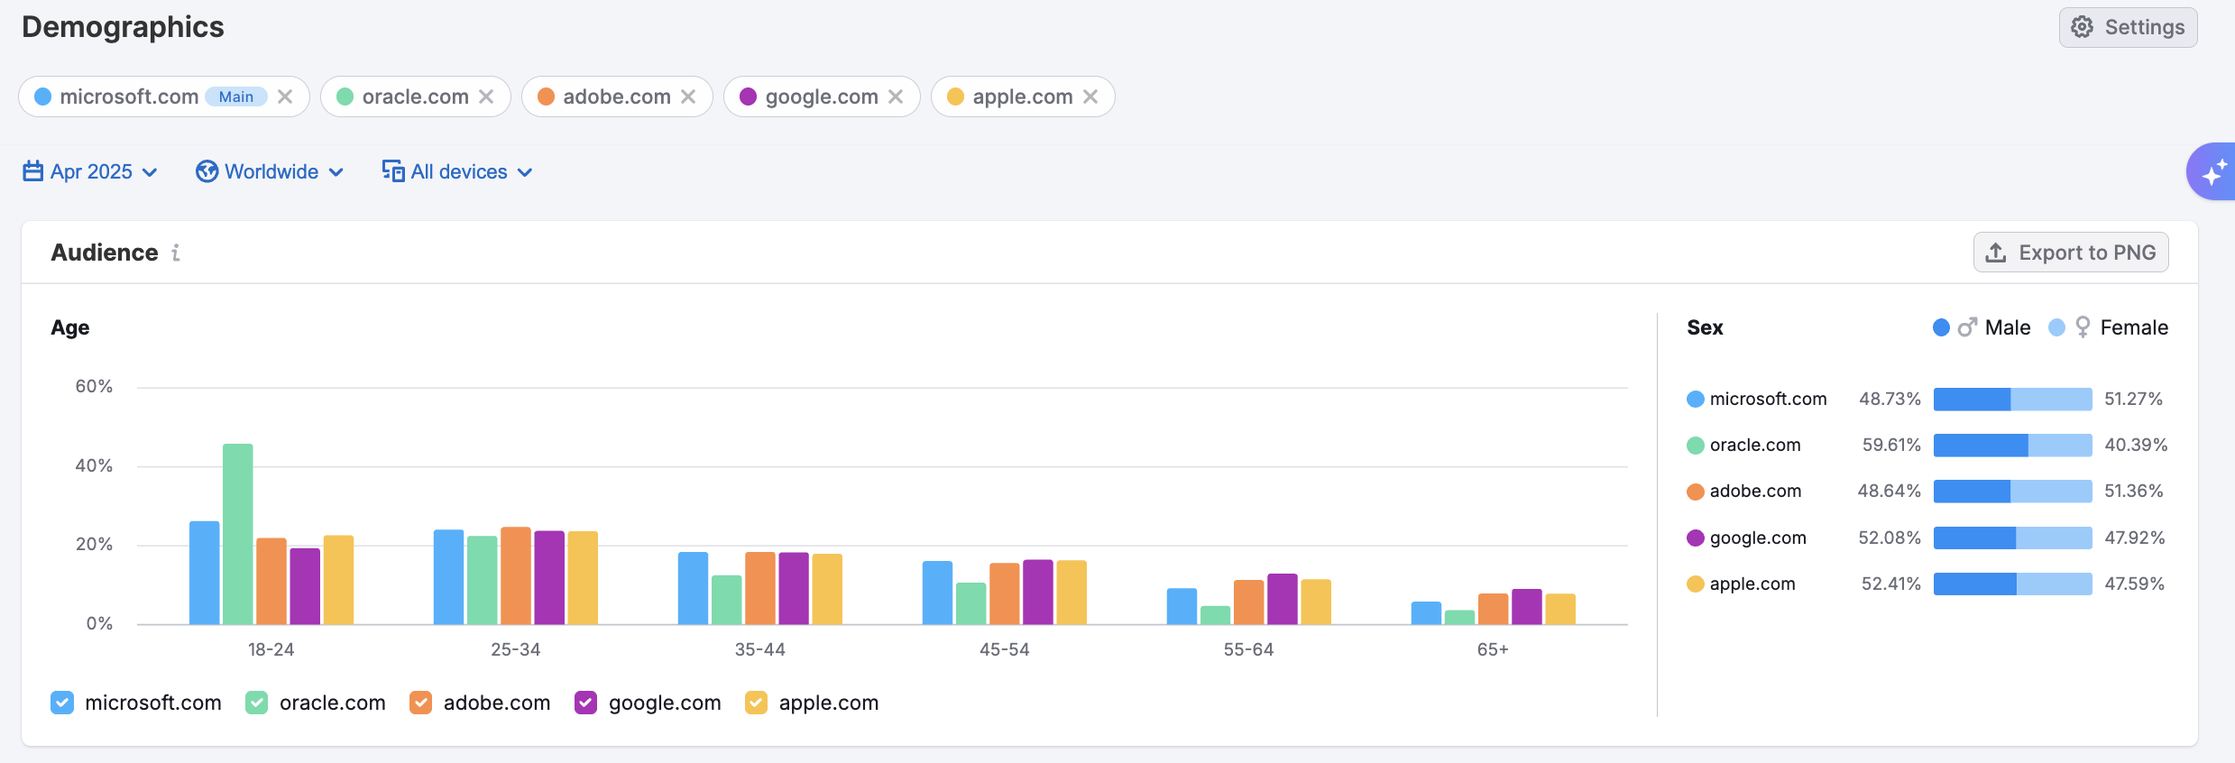Click the Male legend blue dot
Screen dimensions: 2235x763
1941,327
